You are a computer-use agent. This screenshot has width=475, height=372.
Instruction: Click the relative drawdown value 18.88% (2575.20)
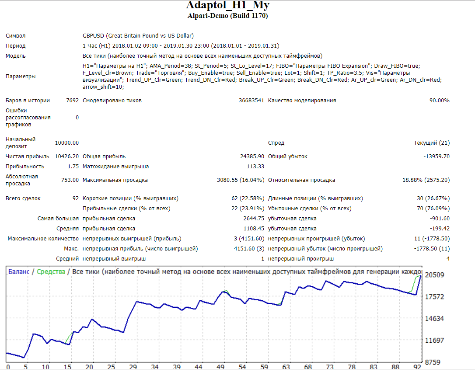point(426,180)
